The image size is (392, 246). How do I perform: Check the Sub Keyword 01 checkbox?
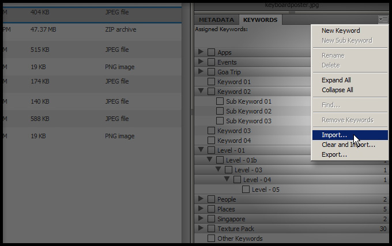pos(220,101)
